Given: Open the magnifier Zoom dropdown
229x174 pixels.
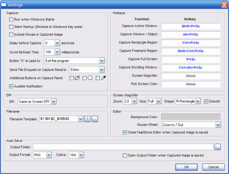Looking at the screenshot, I should tap(134, 101).
